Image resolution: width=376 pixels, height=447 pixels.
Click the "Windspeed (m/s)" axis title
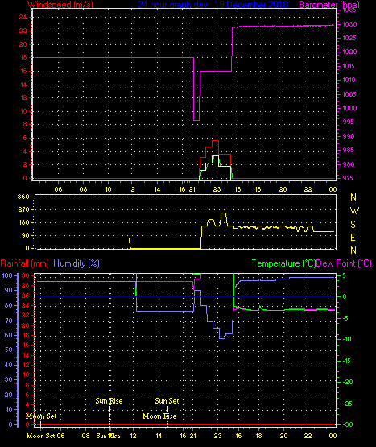point(60,5)
